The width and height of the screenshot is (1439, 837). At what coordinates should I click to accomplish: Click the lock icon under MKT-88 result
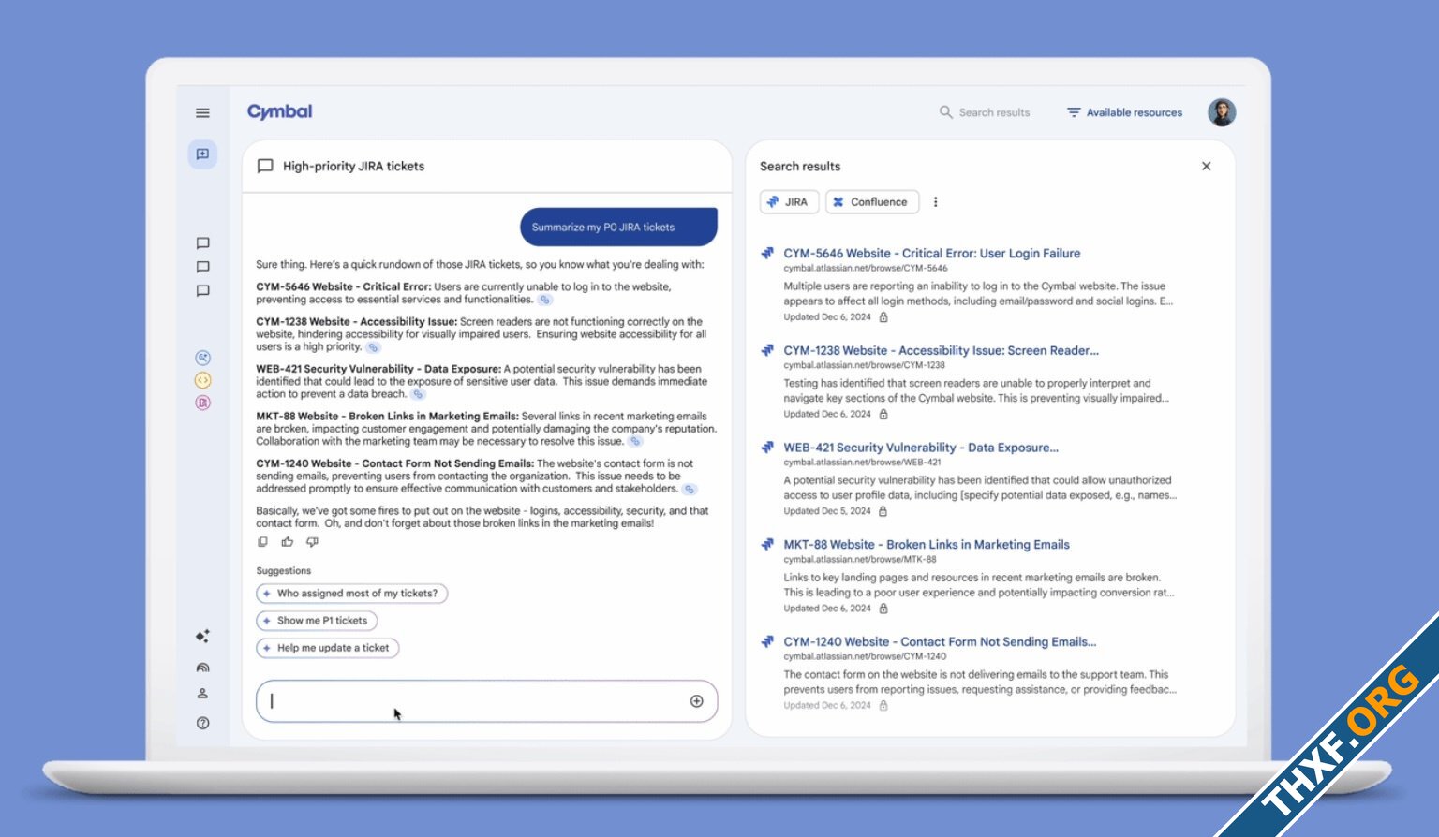883,609
